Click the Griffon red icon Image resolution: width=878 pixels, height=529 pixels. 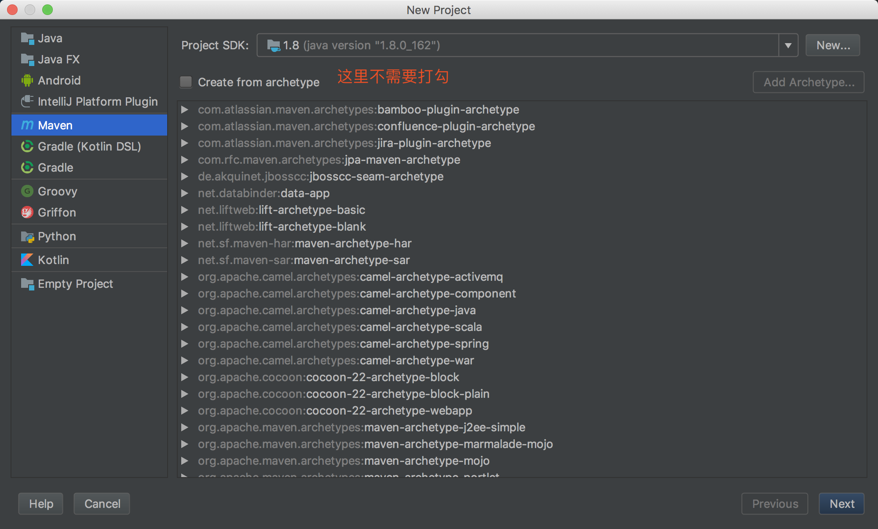pyautogui.click(x=27, y=213)
